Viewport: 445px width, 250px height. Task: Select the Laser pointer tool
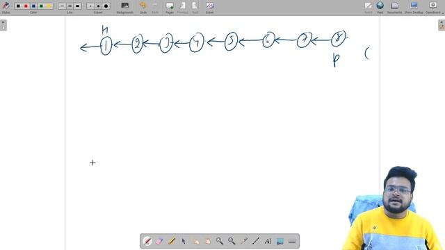click(244, 241)
